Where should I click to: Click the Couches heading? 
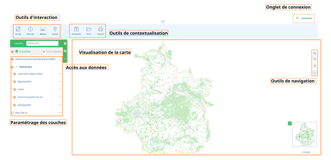[x=25, y=51]
